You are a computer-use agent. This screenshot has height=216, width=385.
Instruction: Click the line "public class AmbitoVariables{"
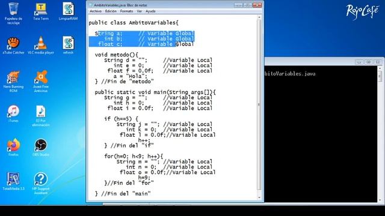tap(134, 23)
